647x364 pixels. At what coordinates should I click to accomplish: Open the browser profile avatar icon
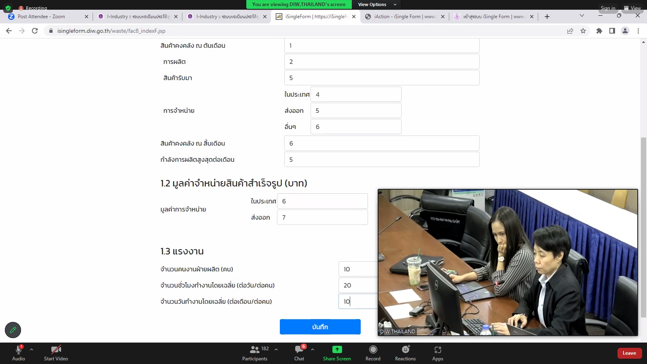point(625,31)
